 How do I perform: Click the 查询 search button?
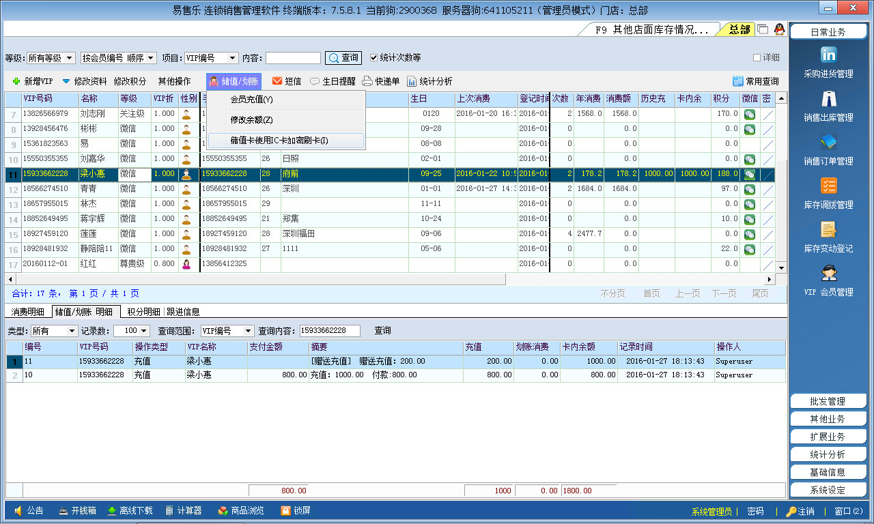point(343,58)
